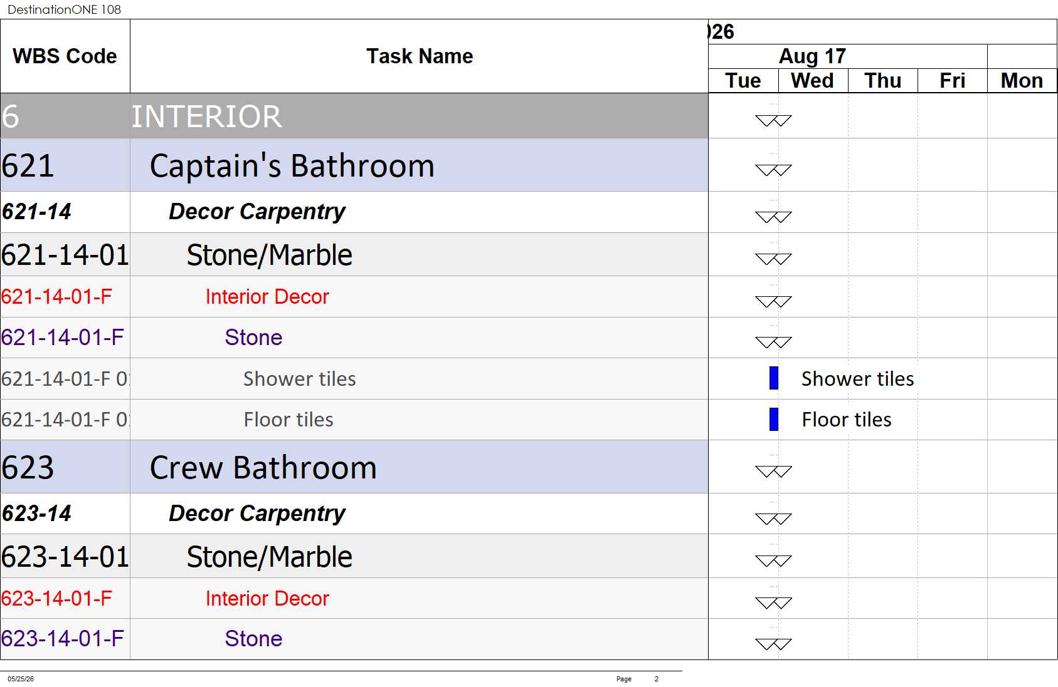1058x687 pixels.
Task: Select the Aug 17 week header
Action: click(812, 56)
